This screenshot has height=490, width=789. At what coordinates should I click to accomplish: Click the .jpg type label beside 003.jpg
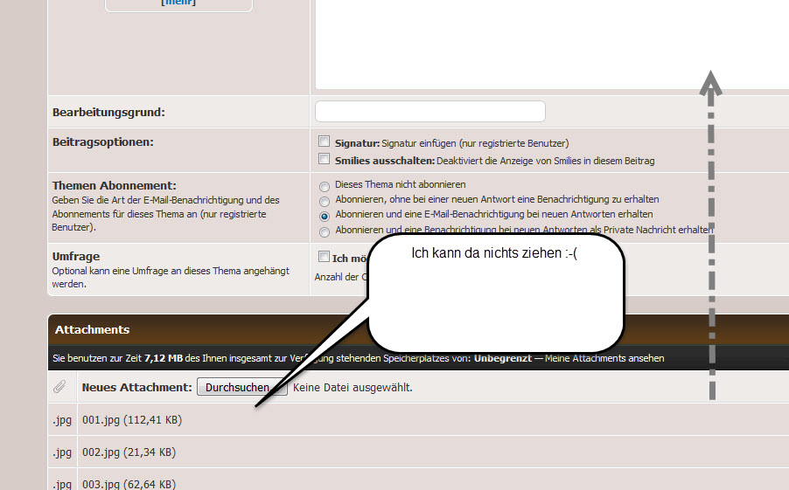pos(61,484)
